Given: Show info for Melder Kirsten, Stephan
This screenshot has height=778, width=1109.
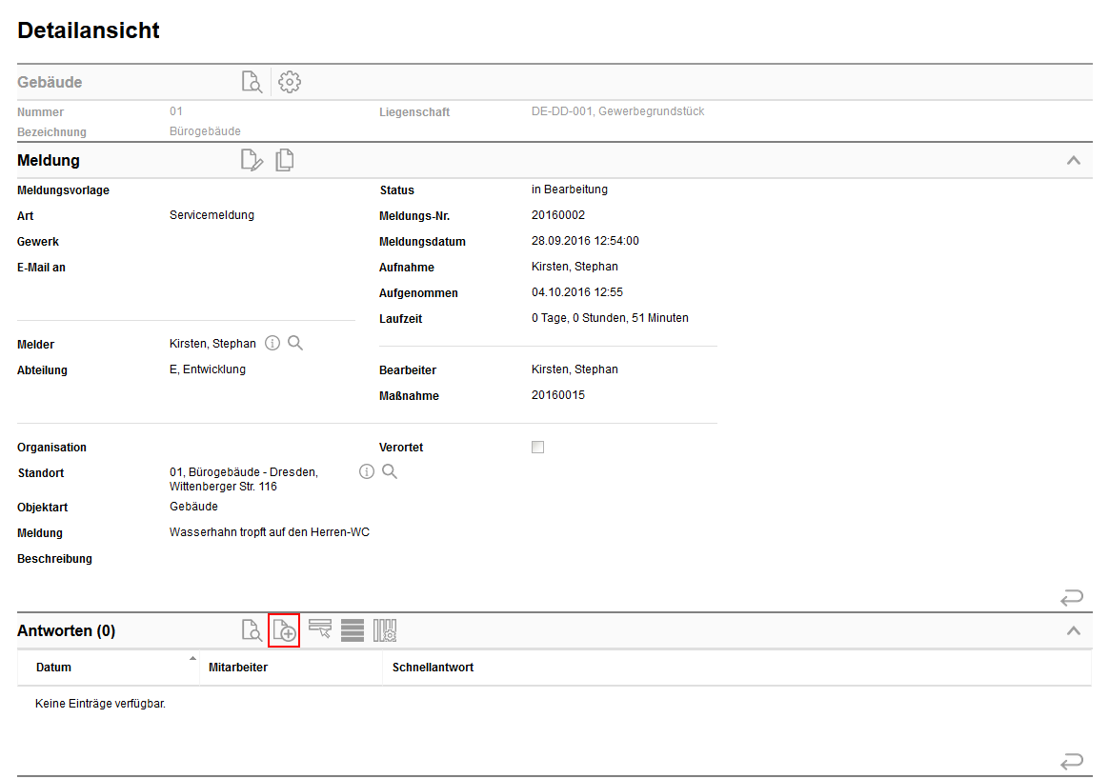Looking at the screenshot, I should pyautogui.click(x=272, y=342).
